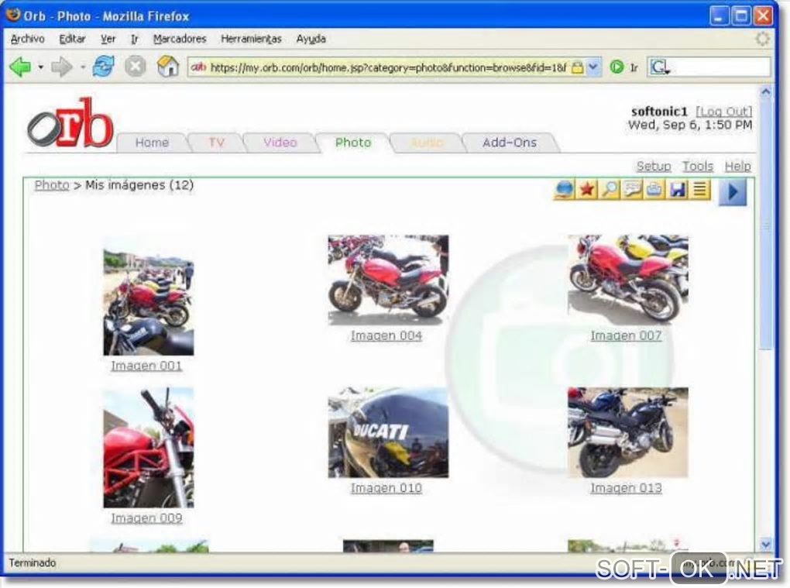The image size is (790, 588).
Task: Click the Imagen 004 red motorcycle thumbnail
Action: (x=388, y=280)
